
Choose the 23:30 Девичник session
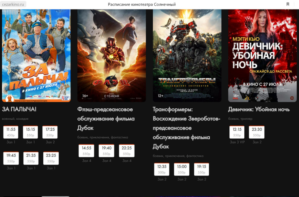pos(257,132)
